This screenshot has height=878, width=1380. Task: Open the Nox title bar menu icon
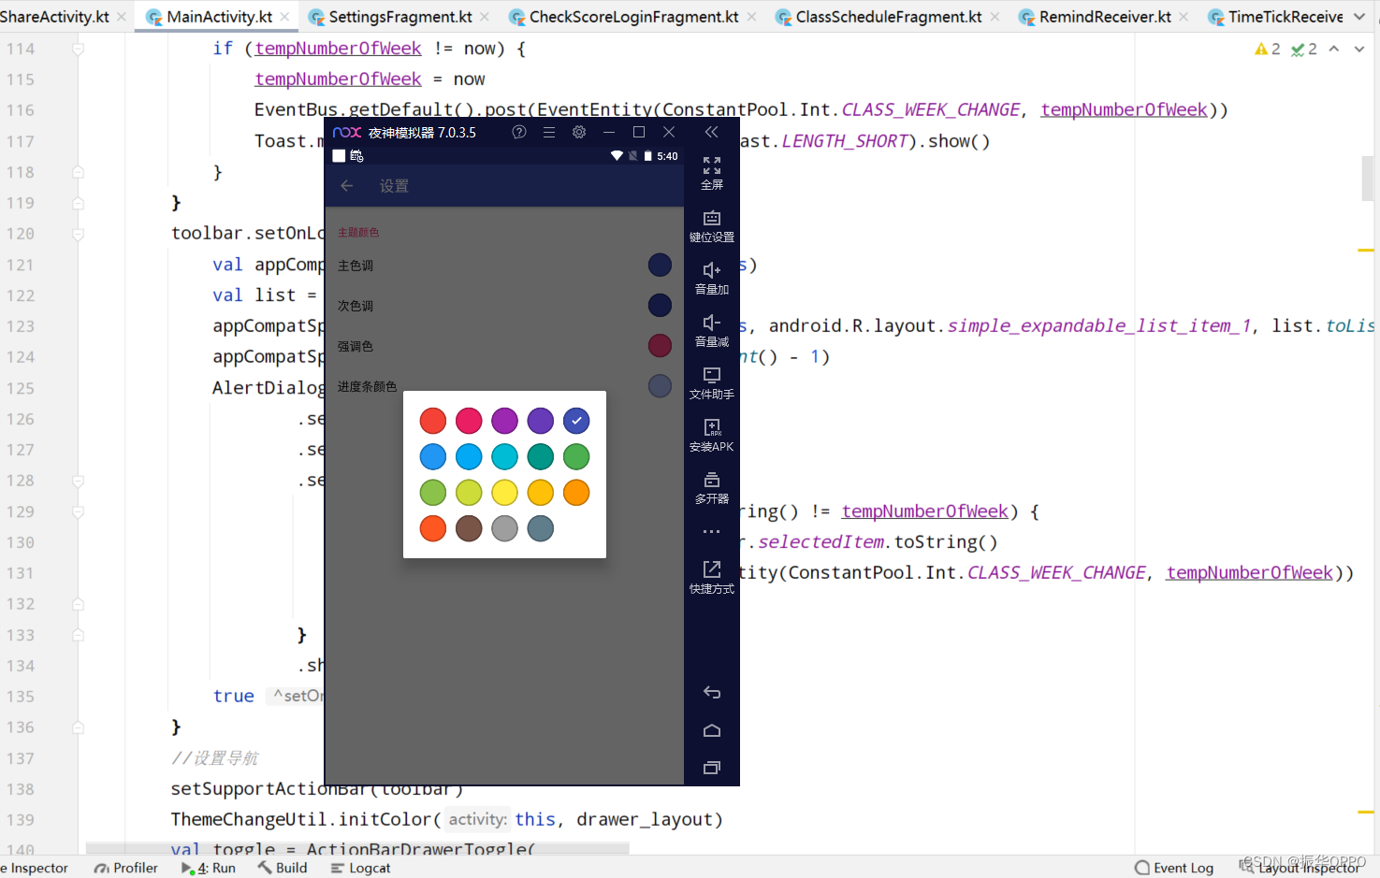pos(549,132)
